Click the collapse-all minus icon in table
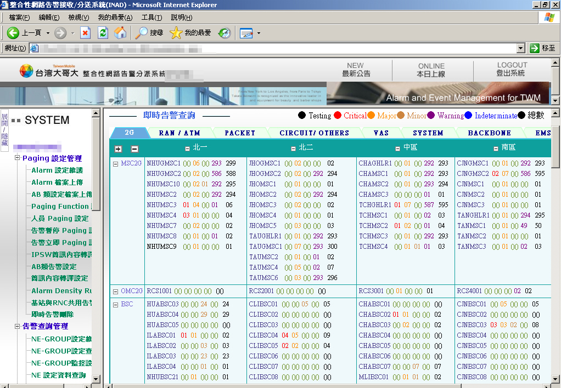Screen dimensions: 561x388 pos(134,149)
